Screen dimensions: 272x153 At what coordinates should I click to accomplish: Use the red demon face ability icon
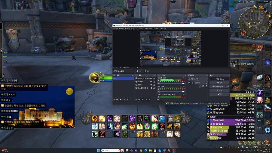[x=132, y=127]
